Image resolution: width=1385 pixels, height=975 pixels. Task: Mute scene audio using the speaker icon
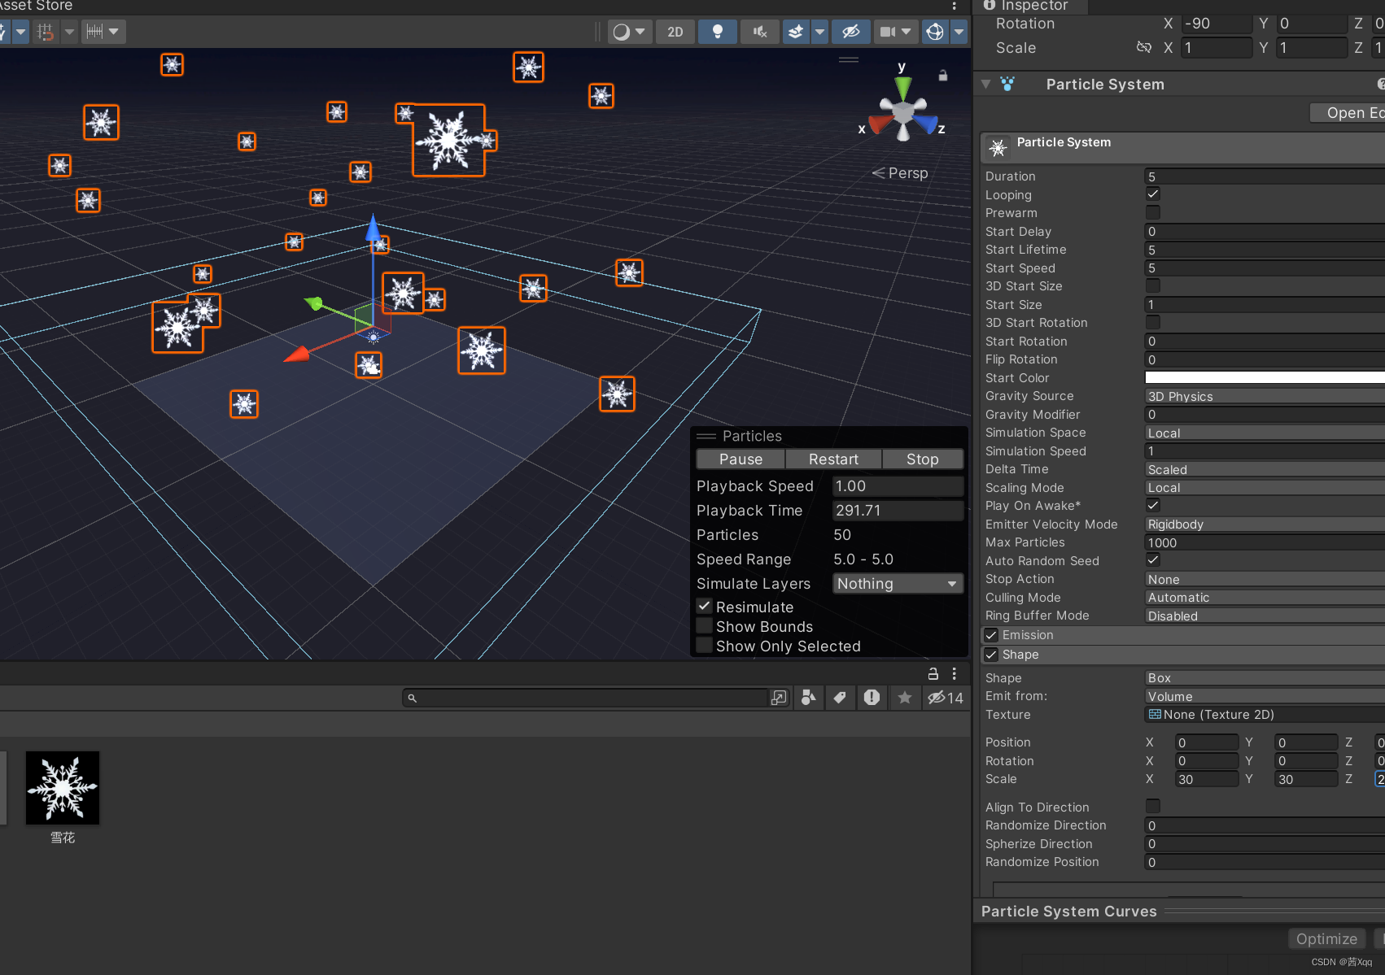tap(759, 32)
